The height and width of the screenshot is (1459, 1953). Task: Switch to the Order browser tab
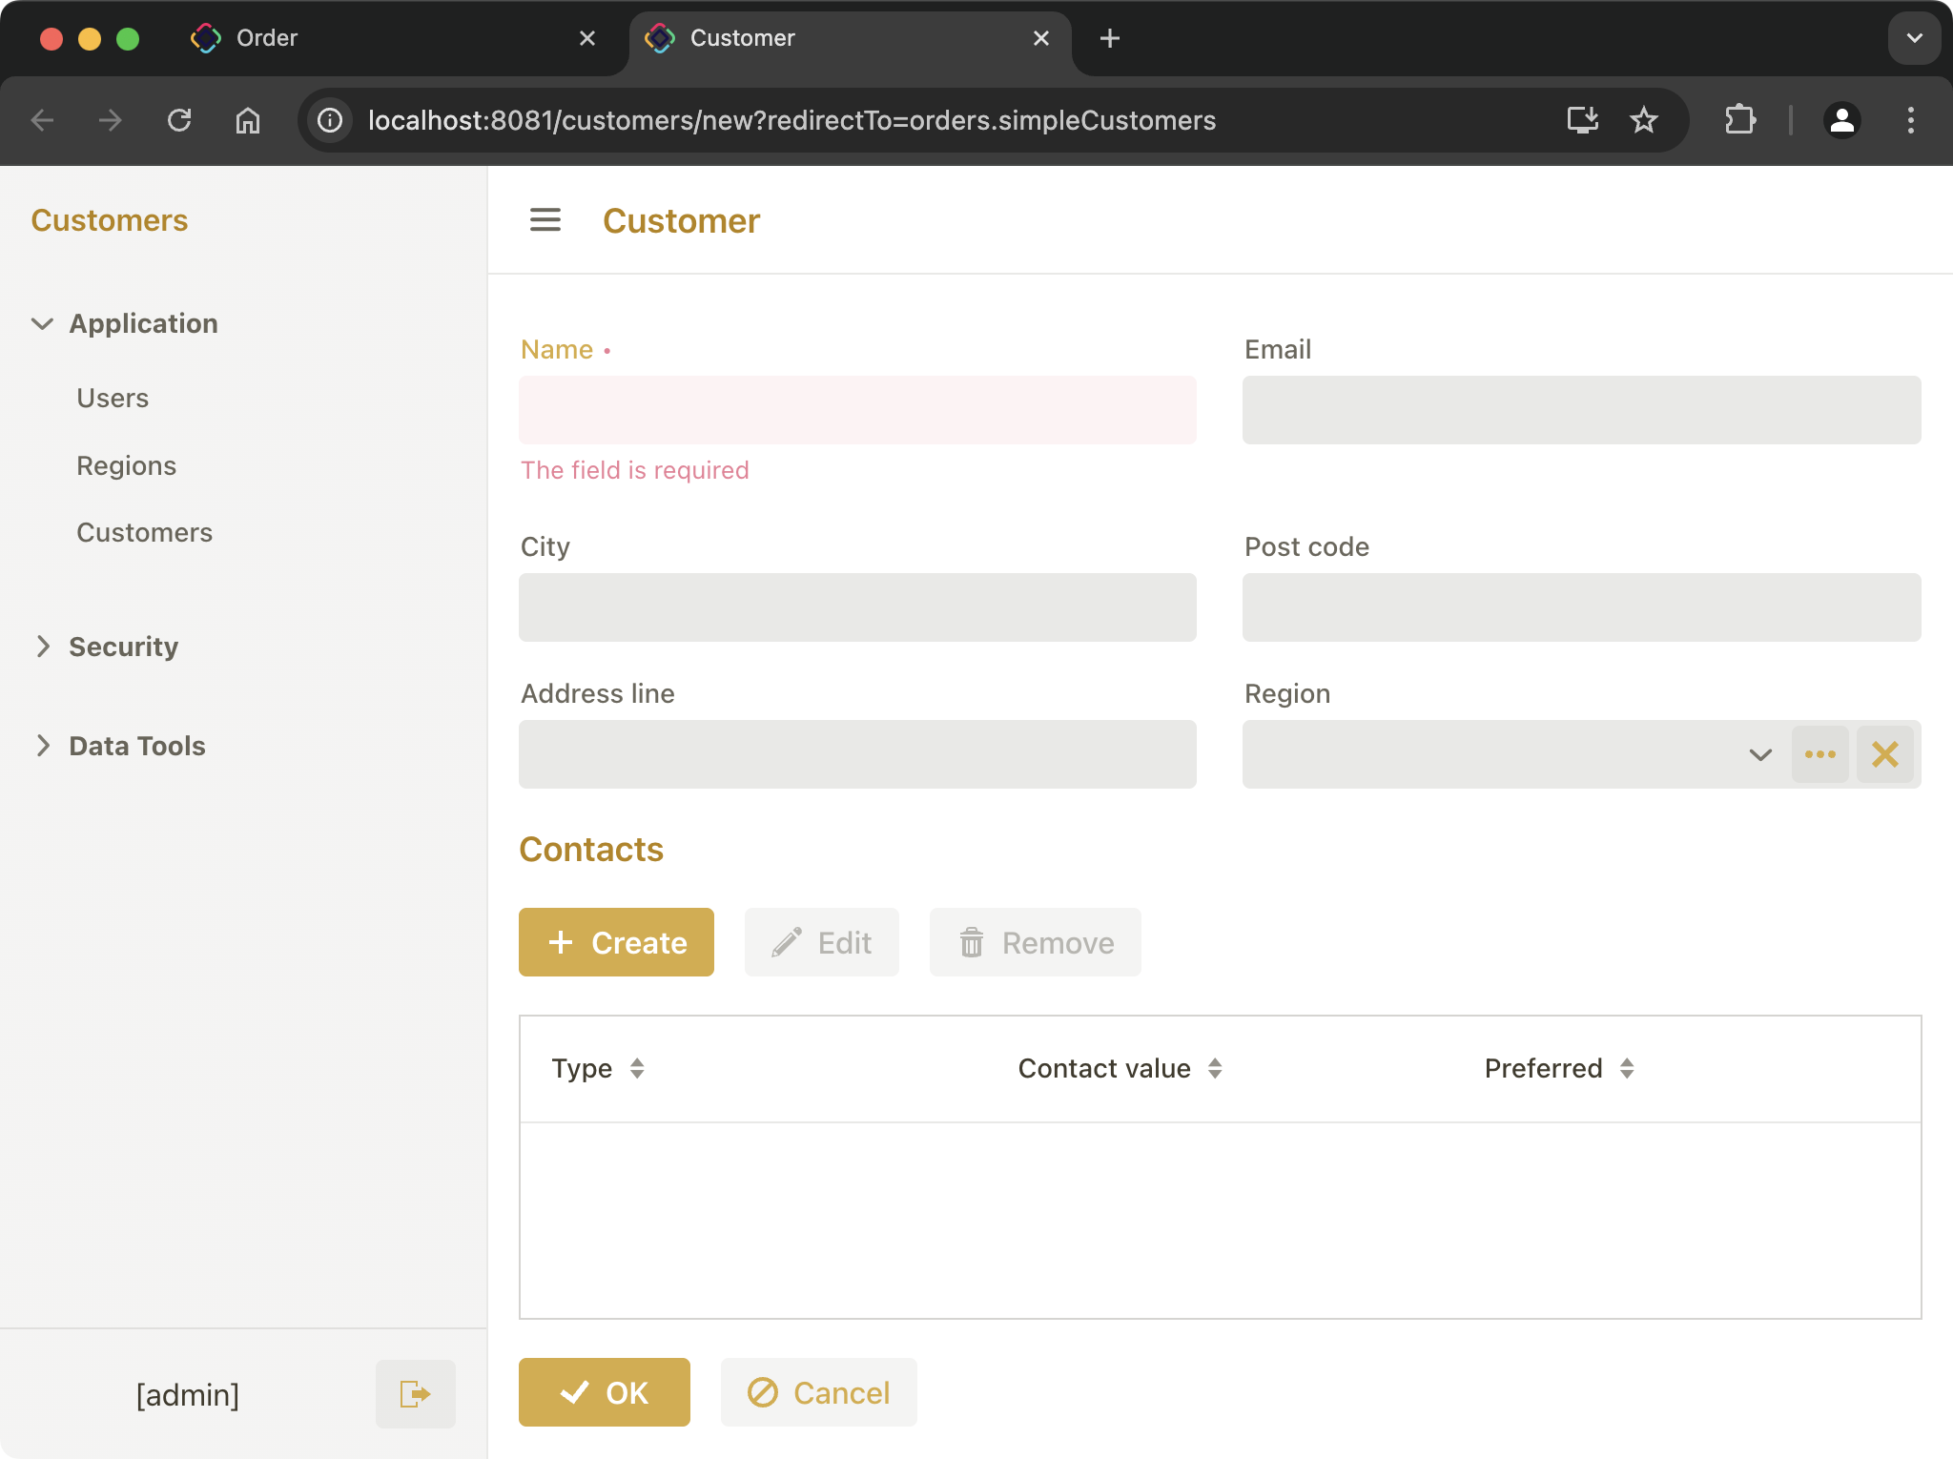381,38
